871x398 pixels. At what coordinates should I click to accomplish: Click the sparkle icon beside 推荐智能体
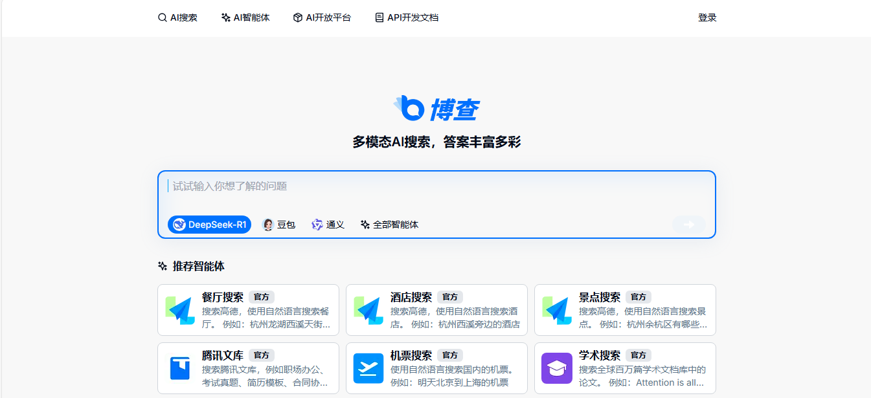click(x=163, y=266)
